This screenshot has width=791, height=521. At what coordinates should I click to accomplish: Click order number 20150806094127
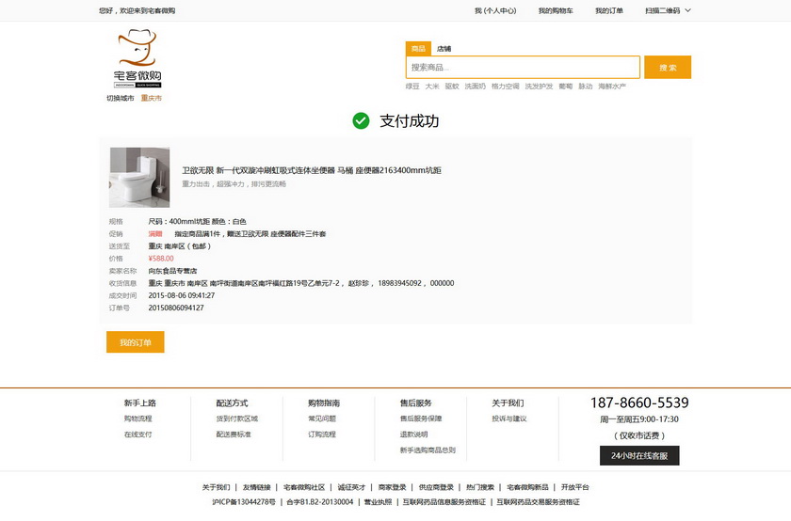tap(176, 308)
